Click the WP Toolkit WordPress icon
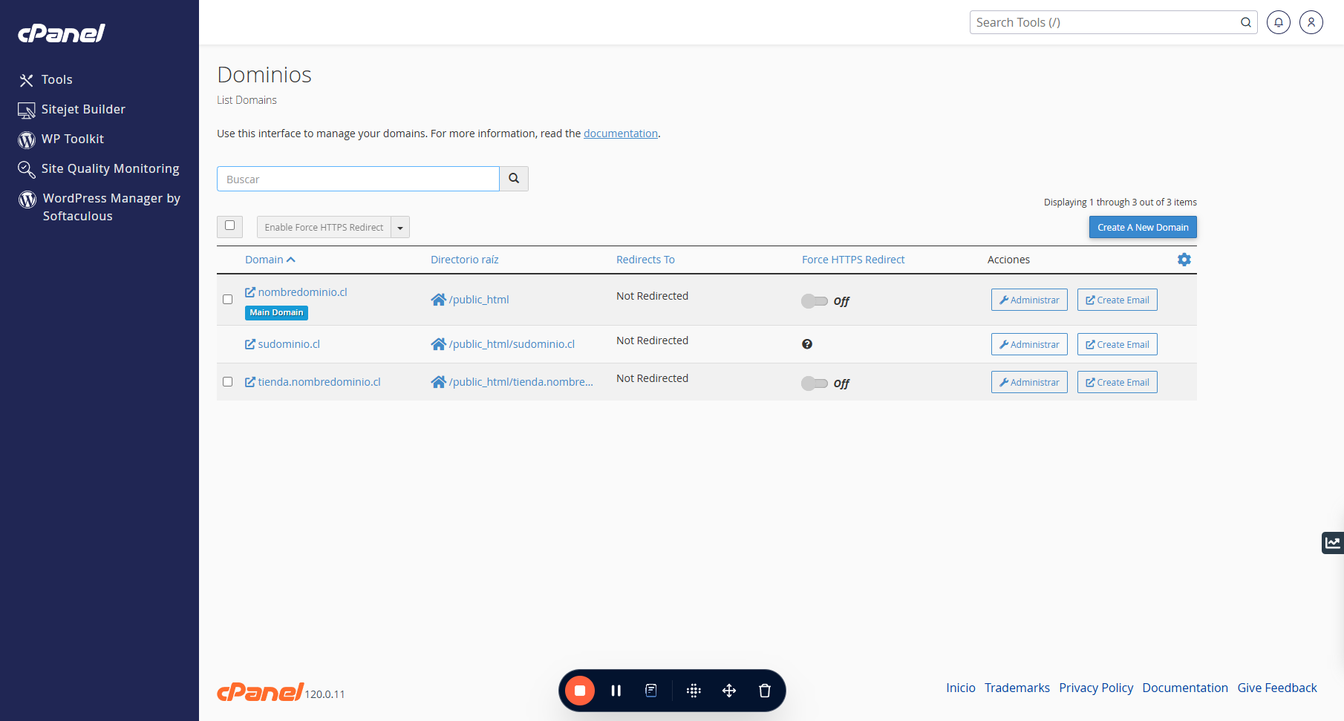The image size is (1344, 721). coord(27,139)
